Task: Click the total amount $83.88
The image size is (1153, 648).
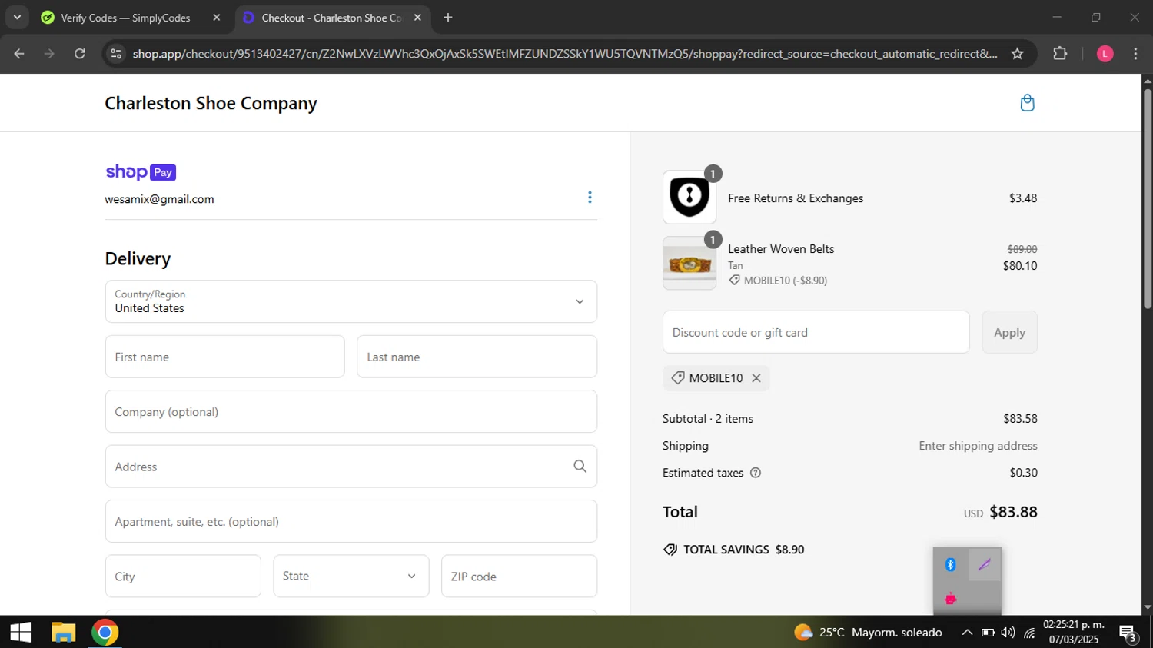Action: (x=1013, y=512)
